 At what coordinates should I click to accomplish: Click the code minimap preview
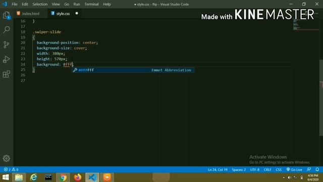pyautogui.click(x=306, y=25)
